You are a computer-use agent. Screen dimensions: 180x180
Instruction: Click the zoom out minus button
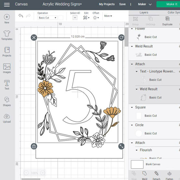point(26,173)
